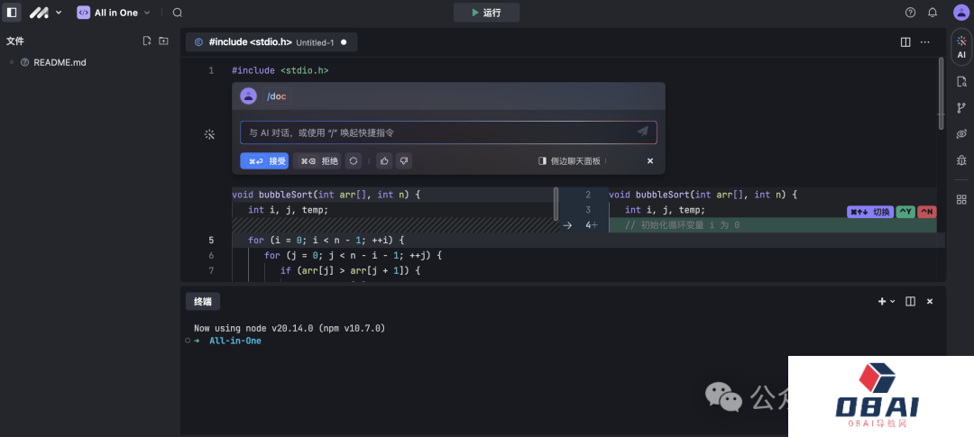Viewport: 974px width, 437px height.
Task: Toggle the left sidebar panel
Action: click(x=13, y=13)
